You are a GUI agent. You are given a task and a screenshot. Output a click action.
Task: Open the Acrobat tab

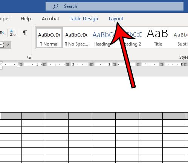pyautogui.click(x=50, y=19)
